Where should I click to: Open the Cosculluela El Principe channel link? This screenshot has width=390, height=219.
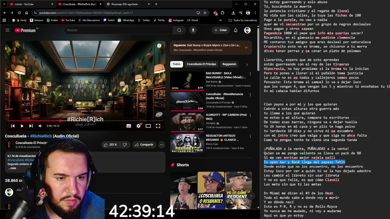click(32, 143)
